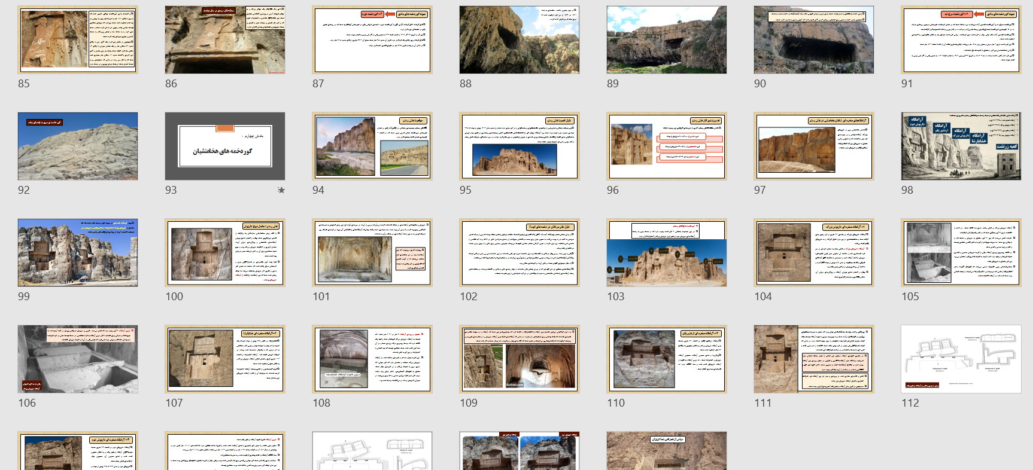Select slide 106 grayscale sarcophagus photo
The height and width of the screenshot is (470, 1033).
point(78,359)
